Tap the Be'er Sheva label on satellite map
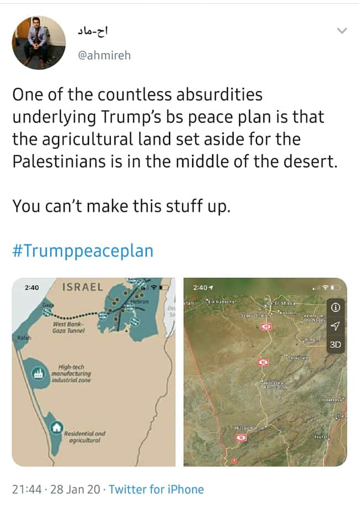The height and width of the screenshot is (507, 359). tap(280, 304)
